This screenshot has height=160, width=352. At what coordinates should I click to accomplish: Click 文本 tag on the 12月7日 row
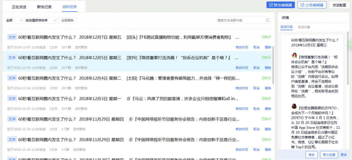coord(12,37)
